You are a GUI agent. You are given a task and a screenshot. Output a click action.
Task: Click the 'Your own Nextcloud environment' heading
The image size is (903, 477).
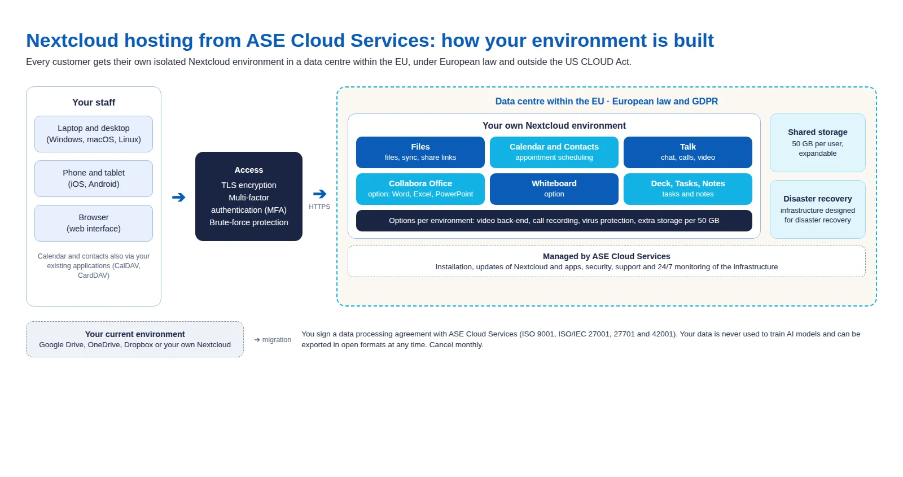point(554,126)
